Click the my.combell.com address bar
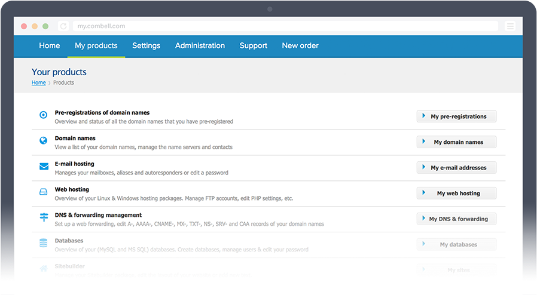This screenshot has width=537, height=295. point(285,26)
